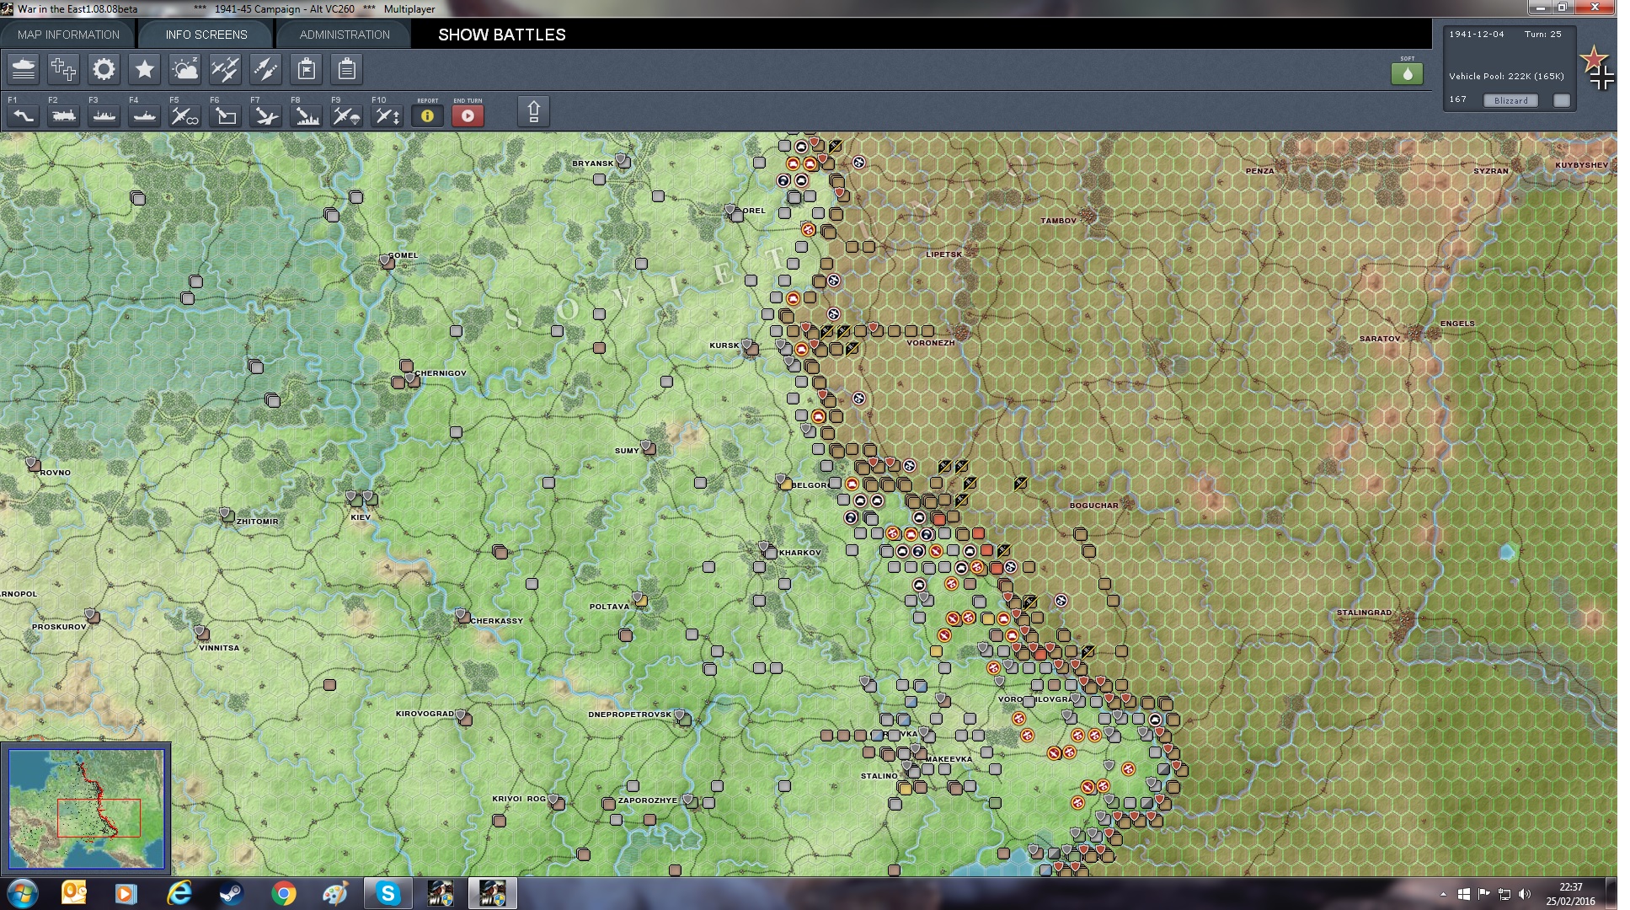Click the Voronezh city label on map
This screenshot has height=910, width=1630.
point(930,343)
